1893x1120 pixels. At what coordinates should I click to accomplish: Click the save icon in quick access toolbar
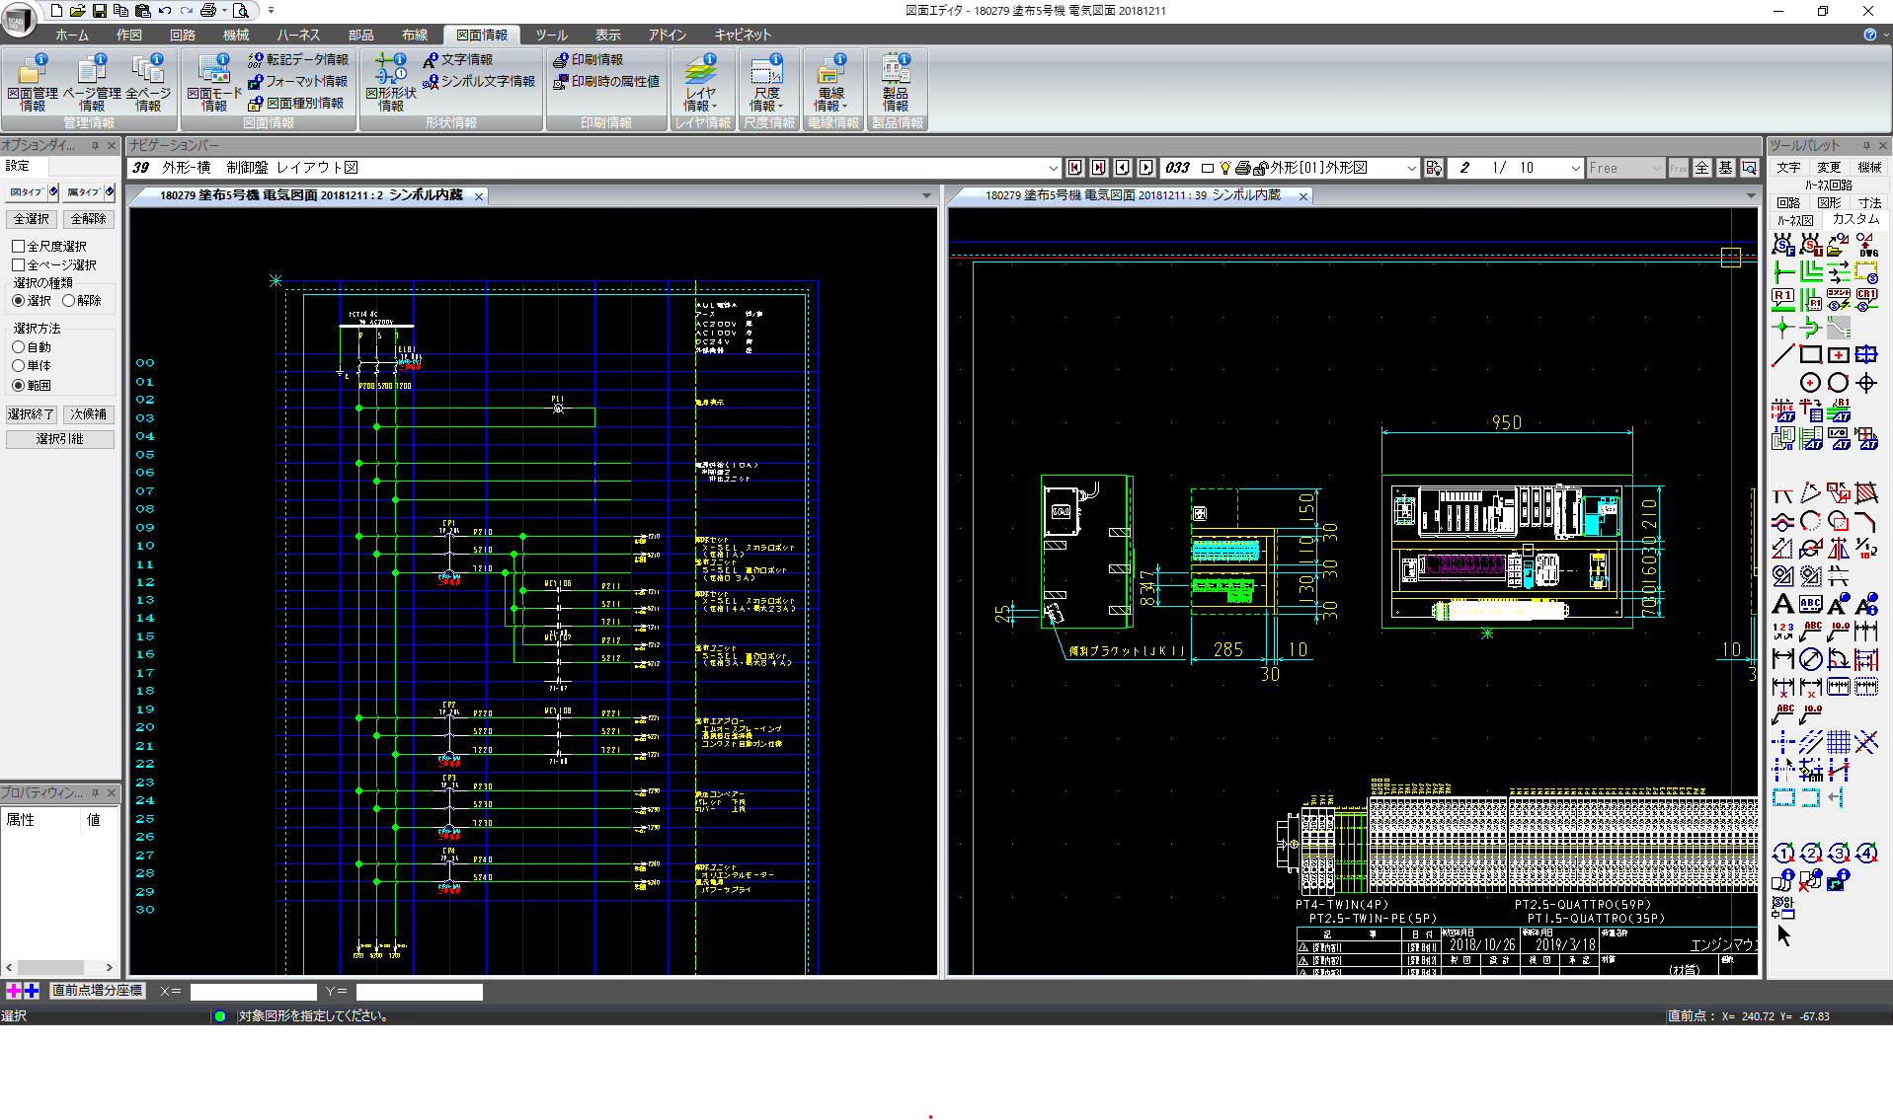click(x=99, y=11)
